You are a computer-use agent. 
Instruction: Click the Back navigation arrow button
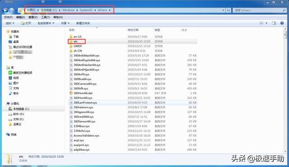(x=5, y=10)
